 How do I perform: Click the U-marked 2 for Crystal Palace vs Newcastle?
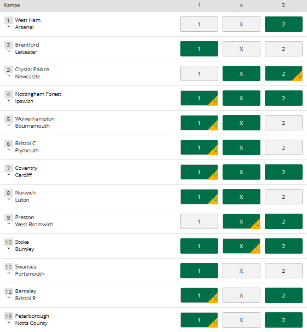(x=283, y=73)
